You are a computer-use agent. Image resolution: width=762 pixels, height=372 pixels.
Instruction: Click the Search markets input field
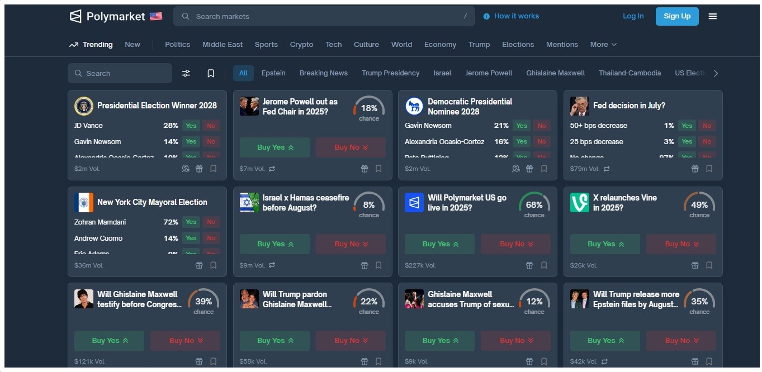click(x=324, y=16)
